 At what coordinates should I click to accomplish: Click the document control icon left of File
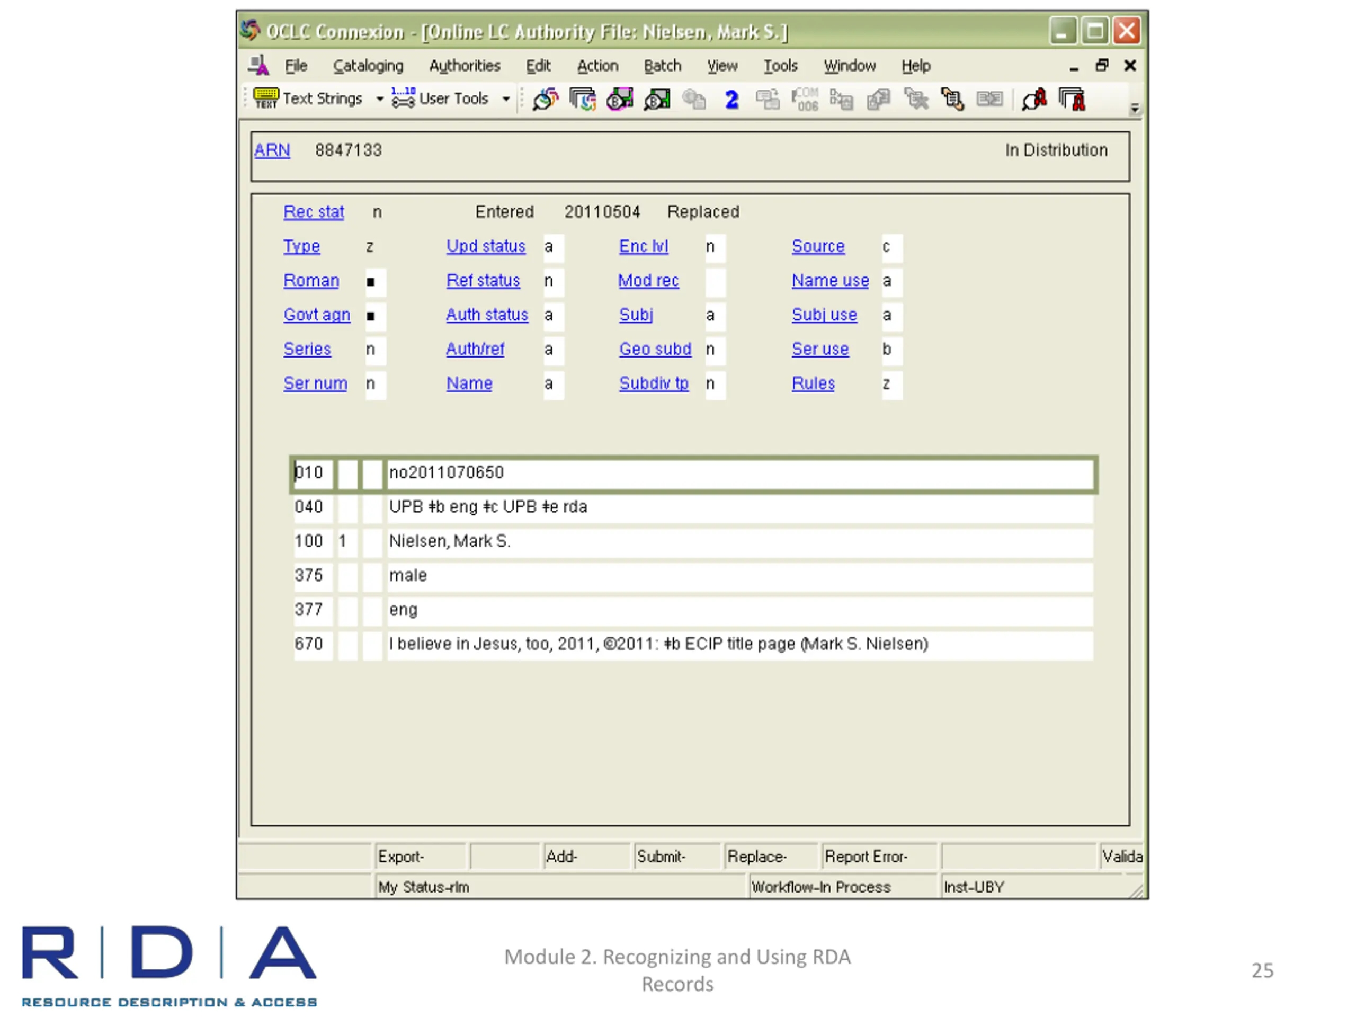(x=258, y=65)
